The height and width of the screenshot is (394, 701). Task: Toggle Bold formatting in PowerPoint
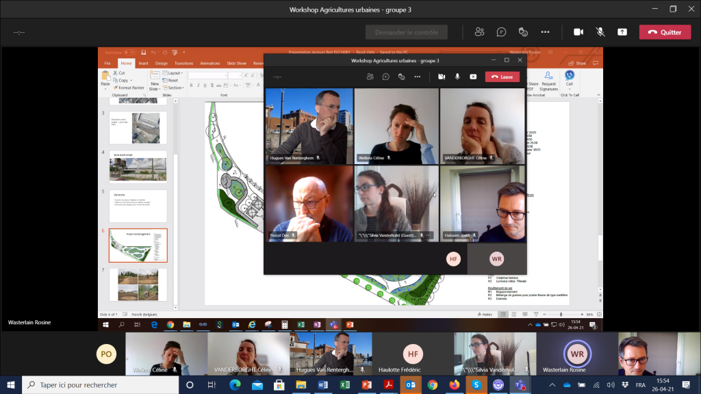pos(192,86)
